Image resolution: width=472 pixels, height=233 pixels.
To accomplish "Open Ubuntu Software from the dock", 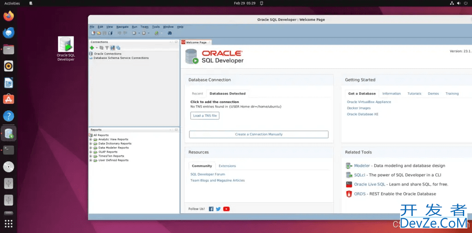I will coord(9,99).
